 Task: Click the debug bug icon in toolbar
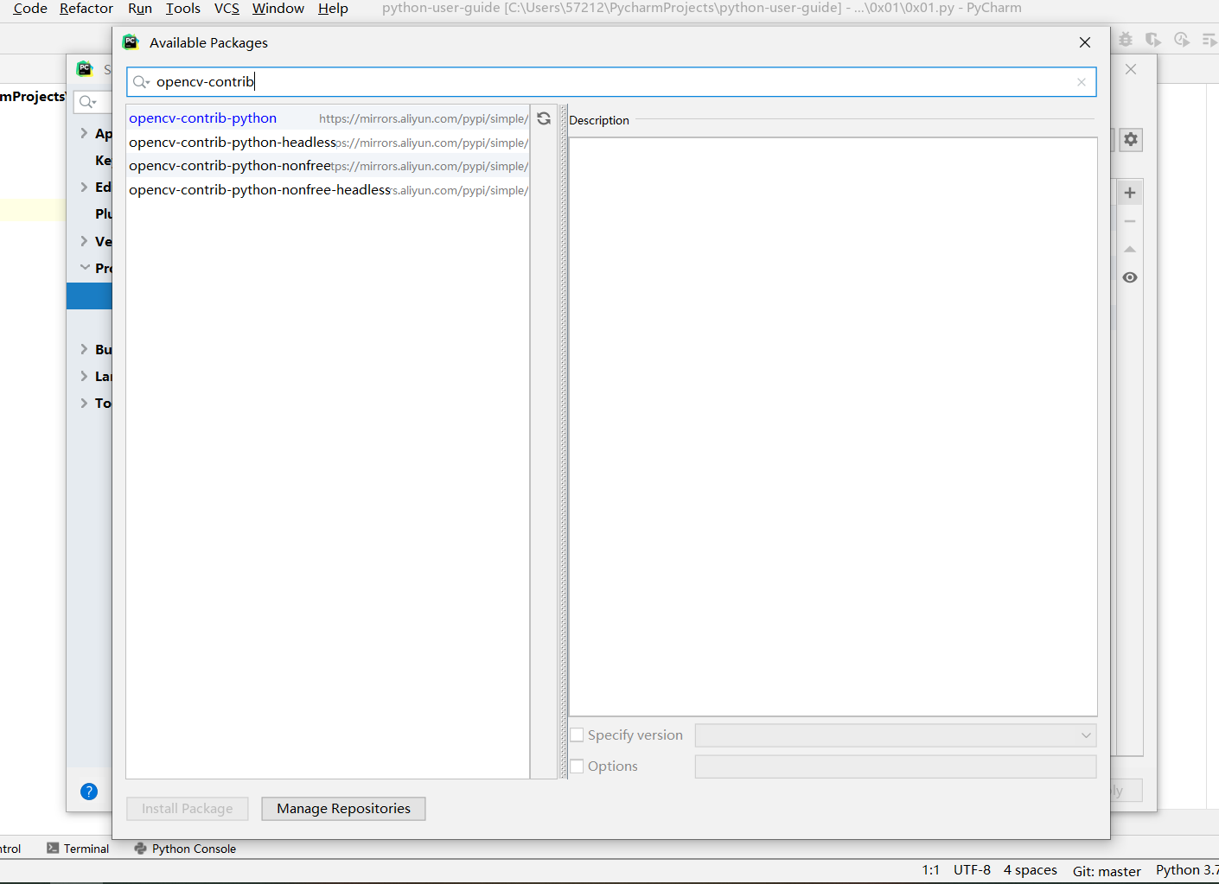[1126, 40]
